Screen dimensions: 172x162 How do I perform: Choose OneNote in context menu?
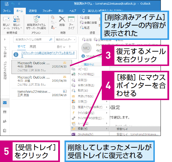tap(90, 134)
